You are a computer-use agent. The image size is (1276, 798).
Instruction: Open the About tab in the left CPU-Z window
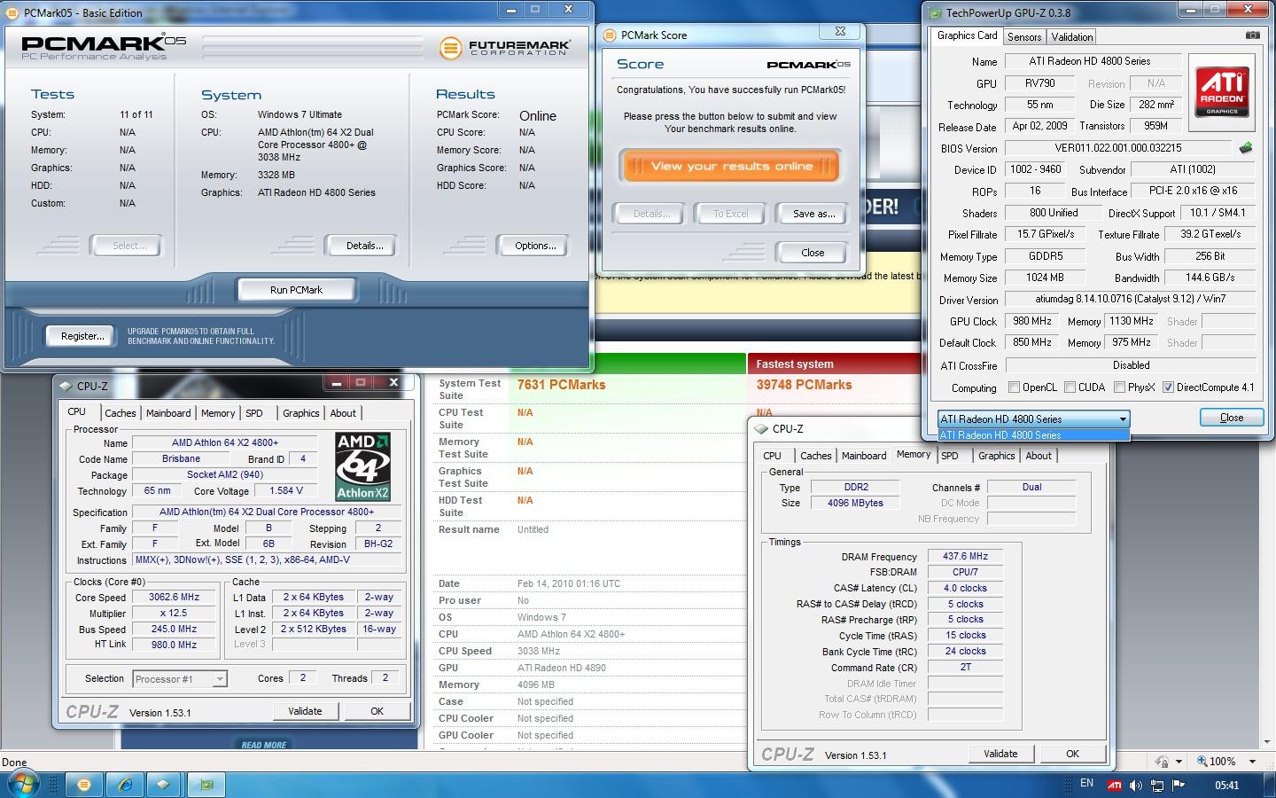[343, 413]
